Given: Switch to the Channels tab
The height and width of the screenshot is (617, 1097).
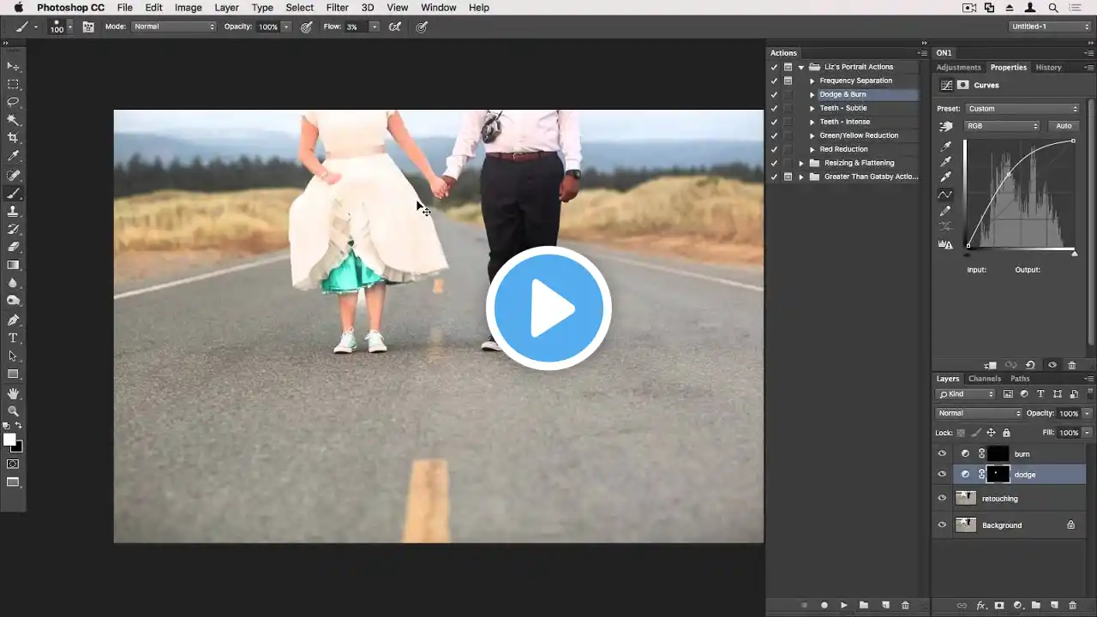Looking at the screenshot, I should (984, 379).
